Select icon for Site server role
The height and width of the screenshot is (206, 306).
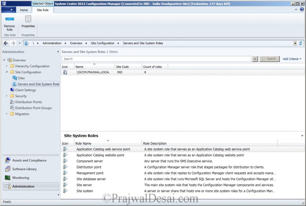coord(65,185)
